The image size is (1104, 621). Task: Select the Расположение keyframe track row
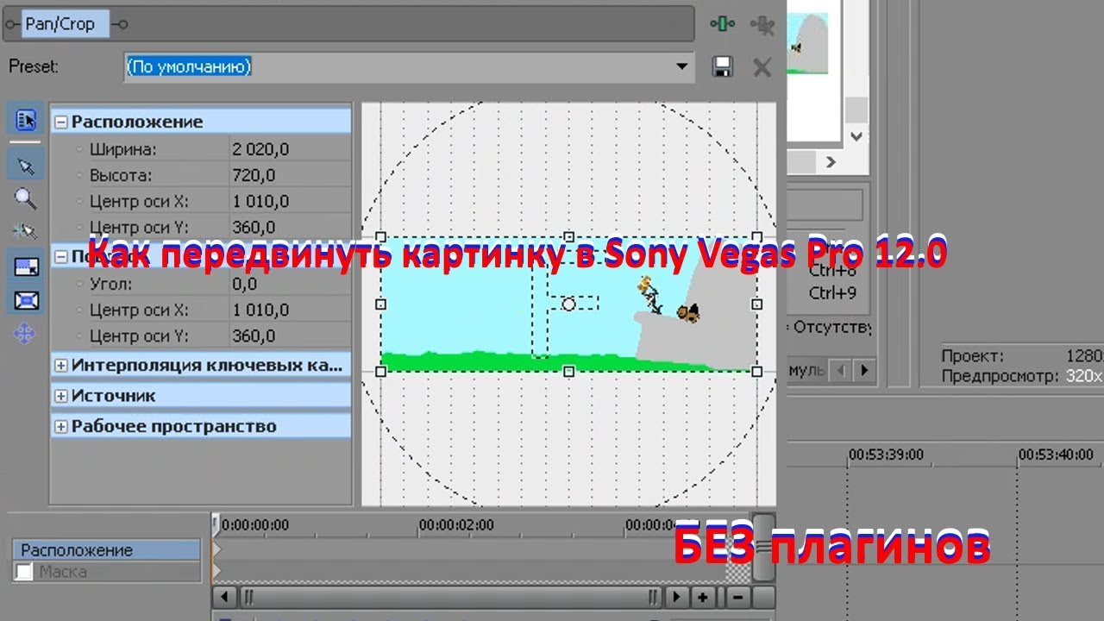(x=106, y=549)
